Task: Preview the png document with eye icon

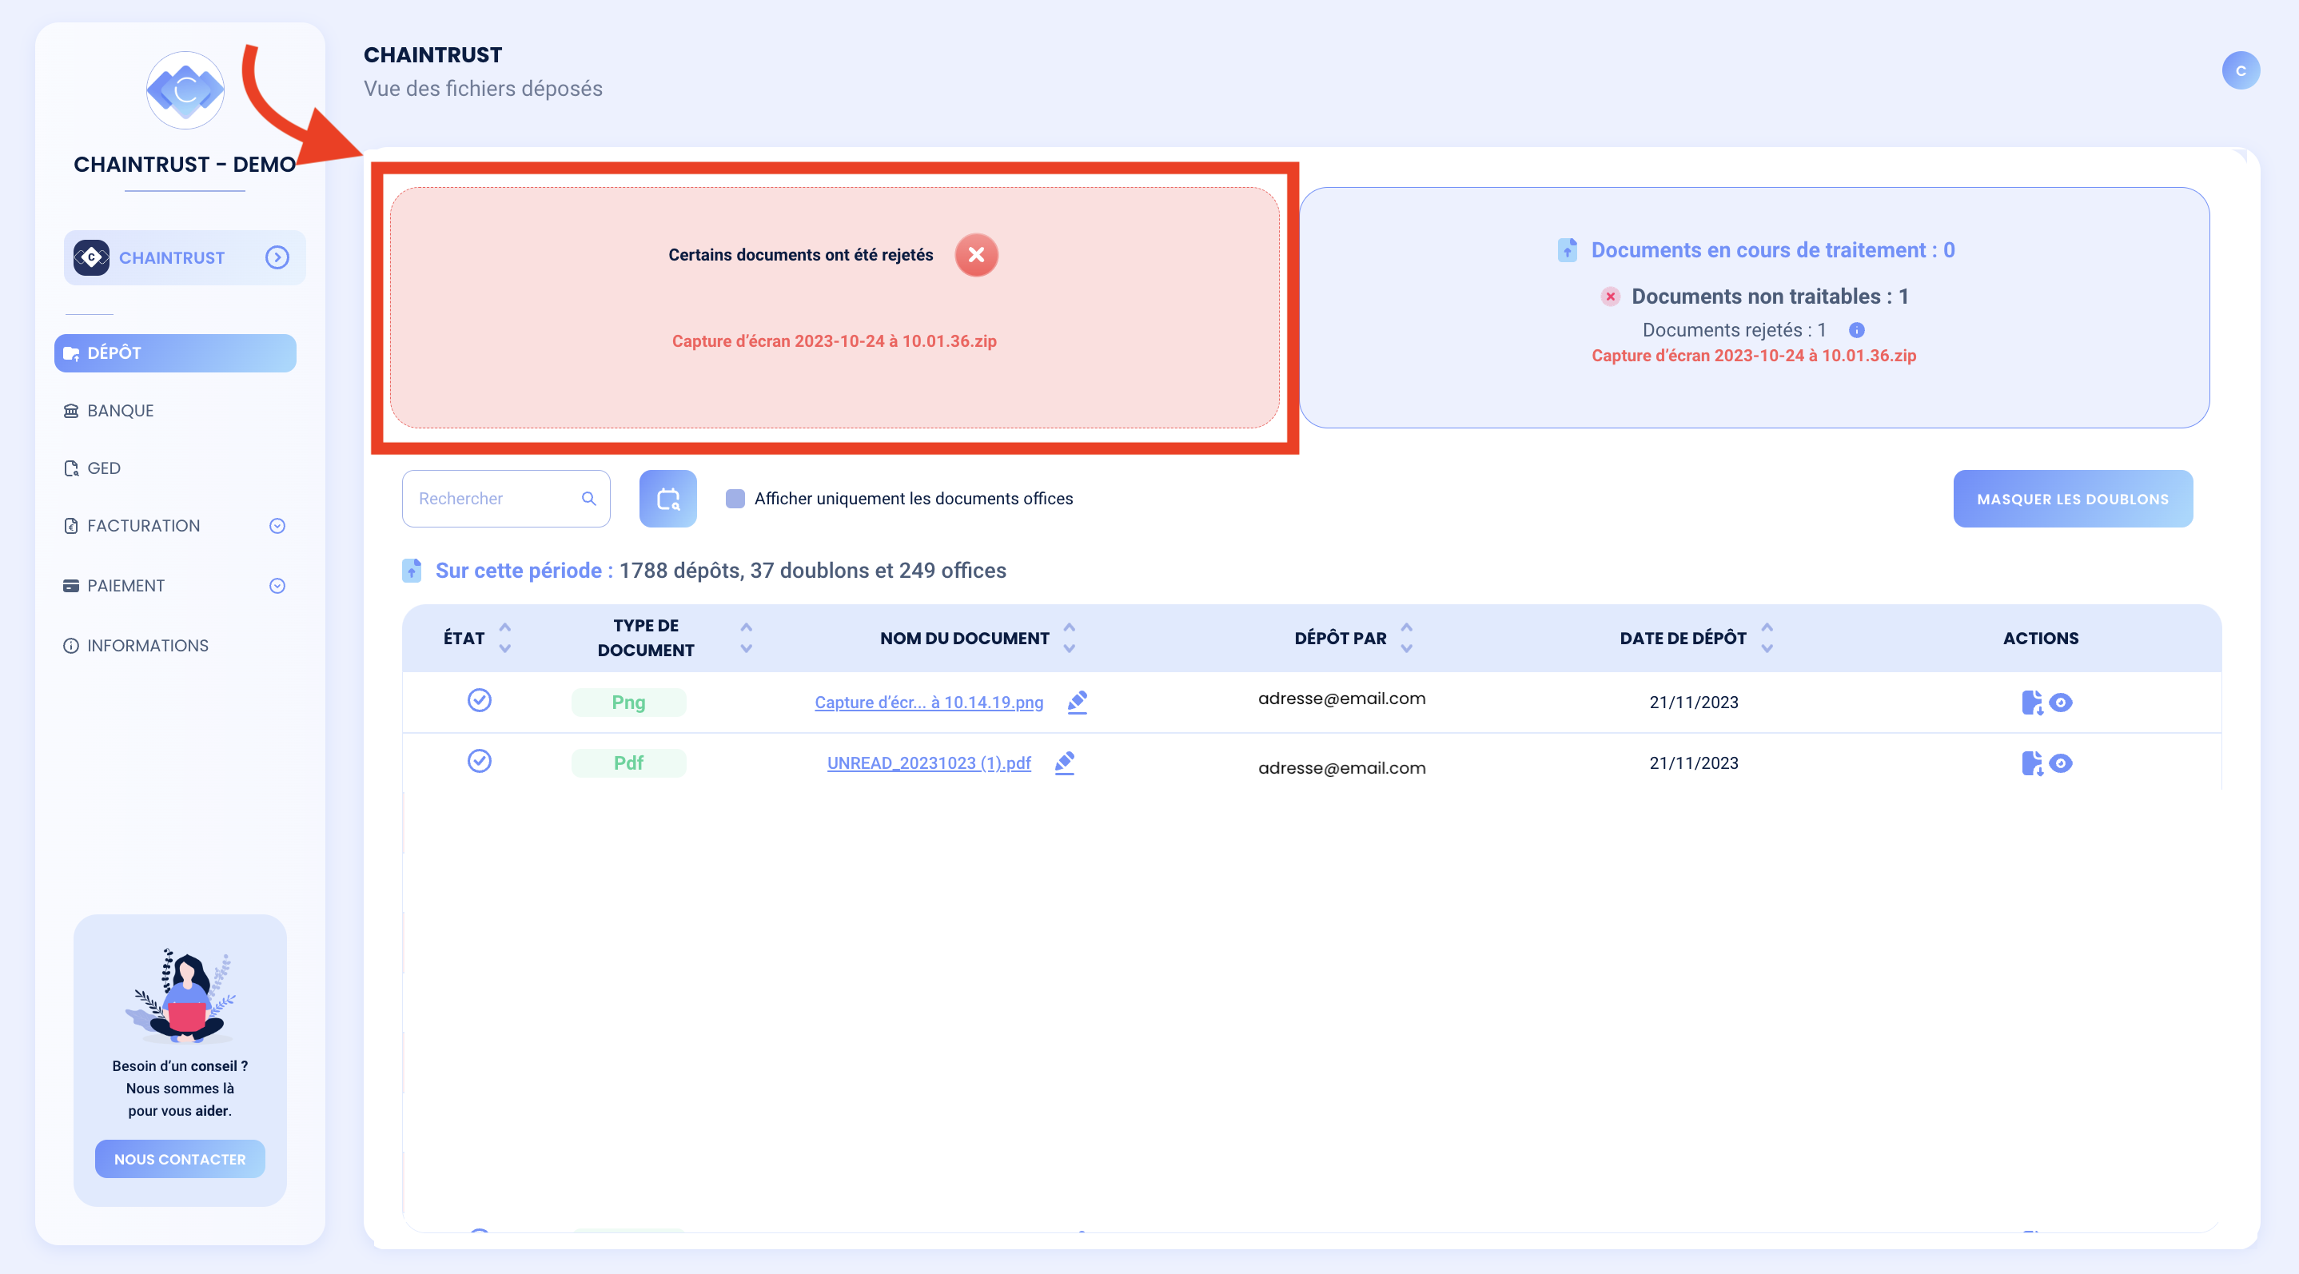Action: pyautogui.click(x=2060, y=703)
